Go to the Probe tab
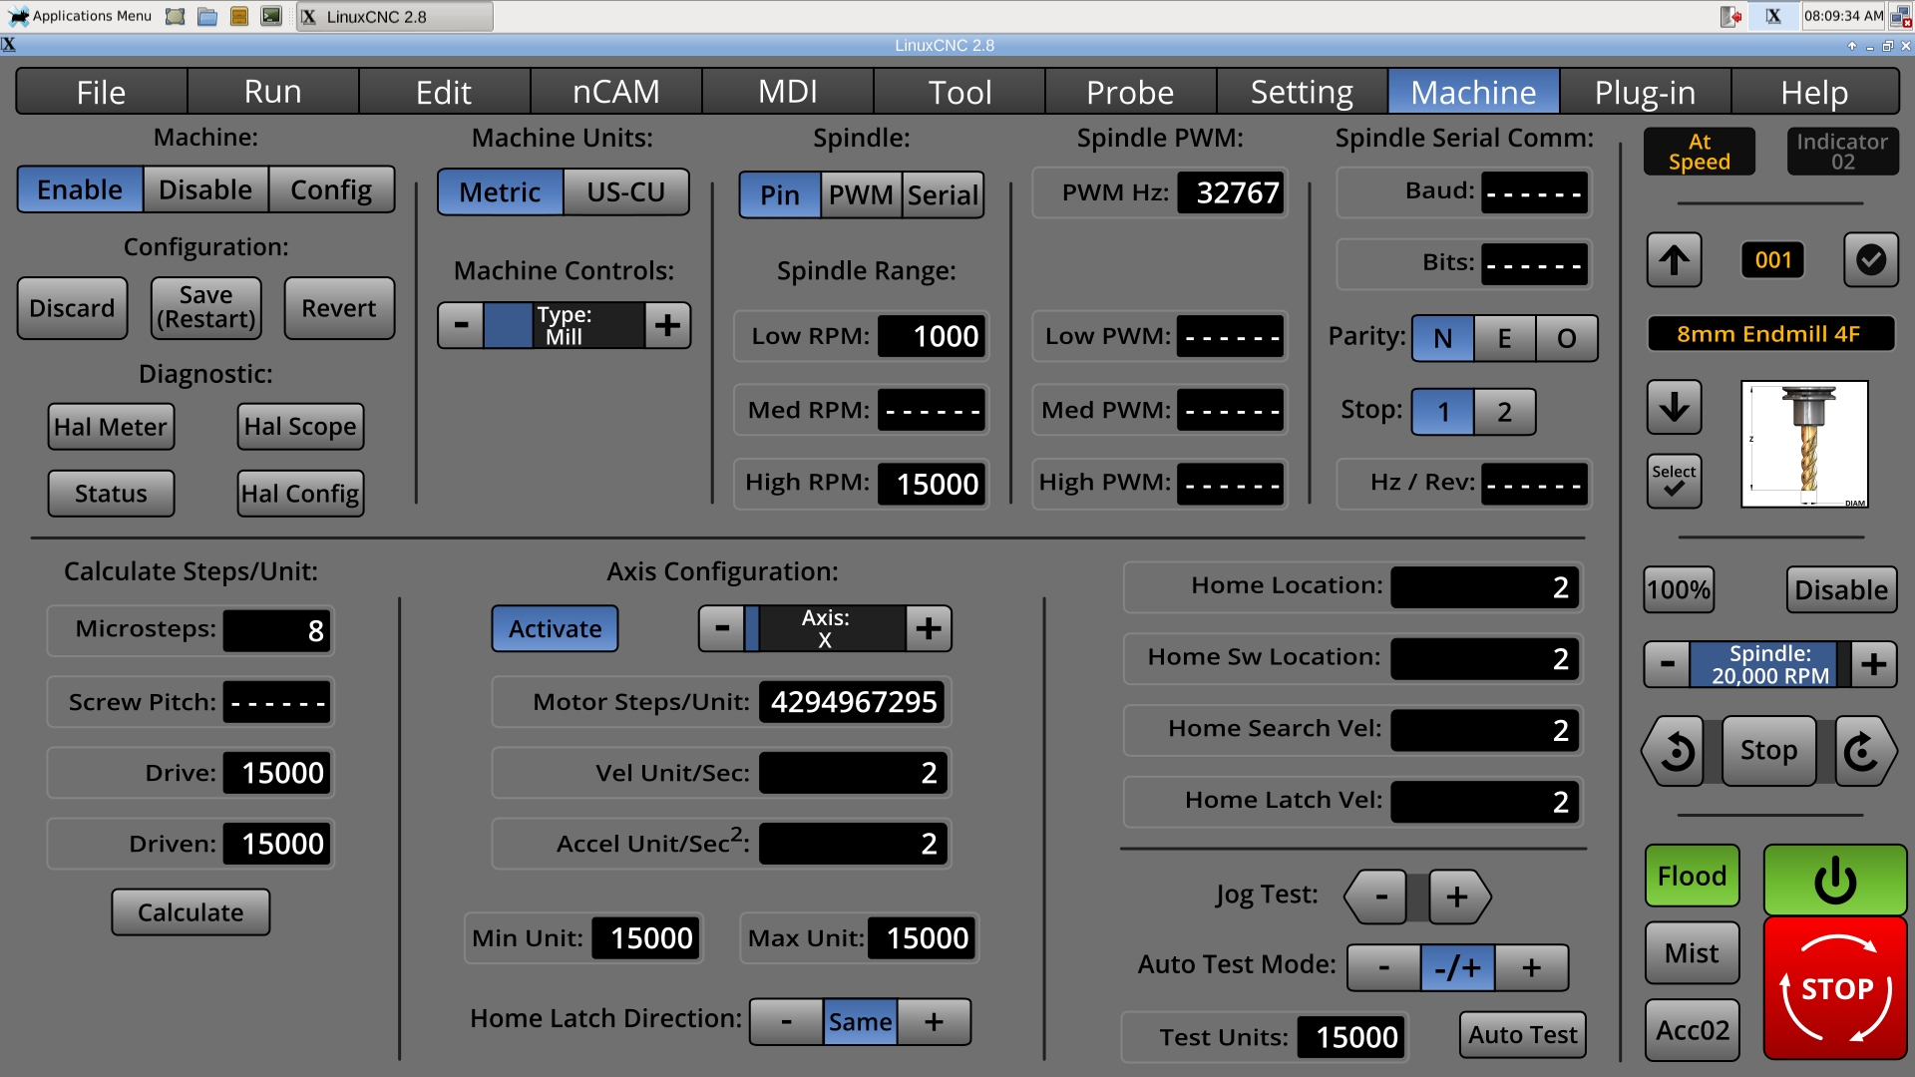Image resolution: width=1915 pixels, height=1077 pixels. pos(1130,92)
